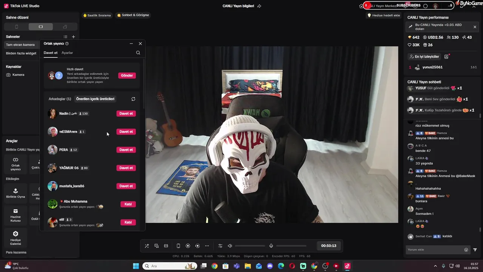Click the viewer list note icon
Screen dimensions: 483x272
[x=446, y=57]
